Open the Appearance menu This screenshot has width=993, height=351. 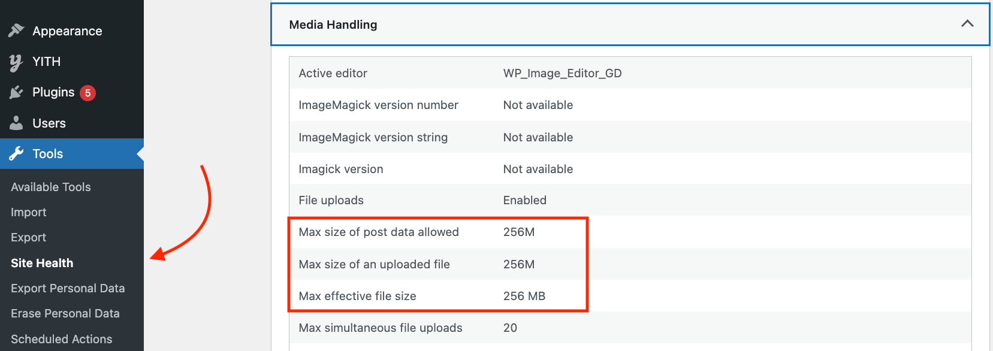click(x=72, y=31)
